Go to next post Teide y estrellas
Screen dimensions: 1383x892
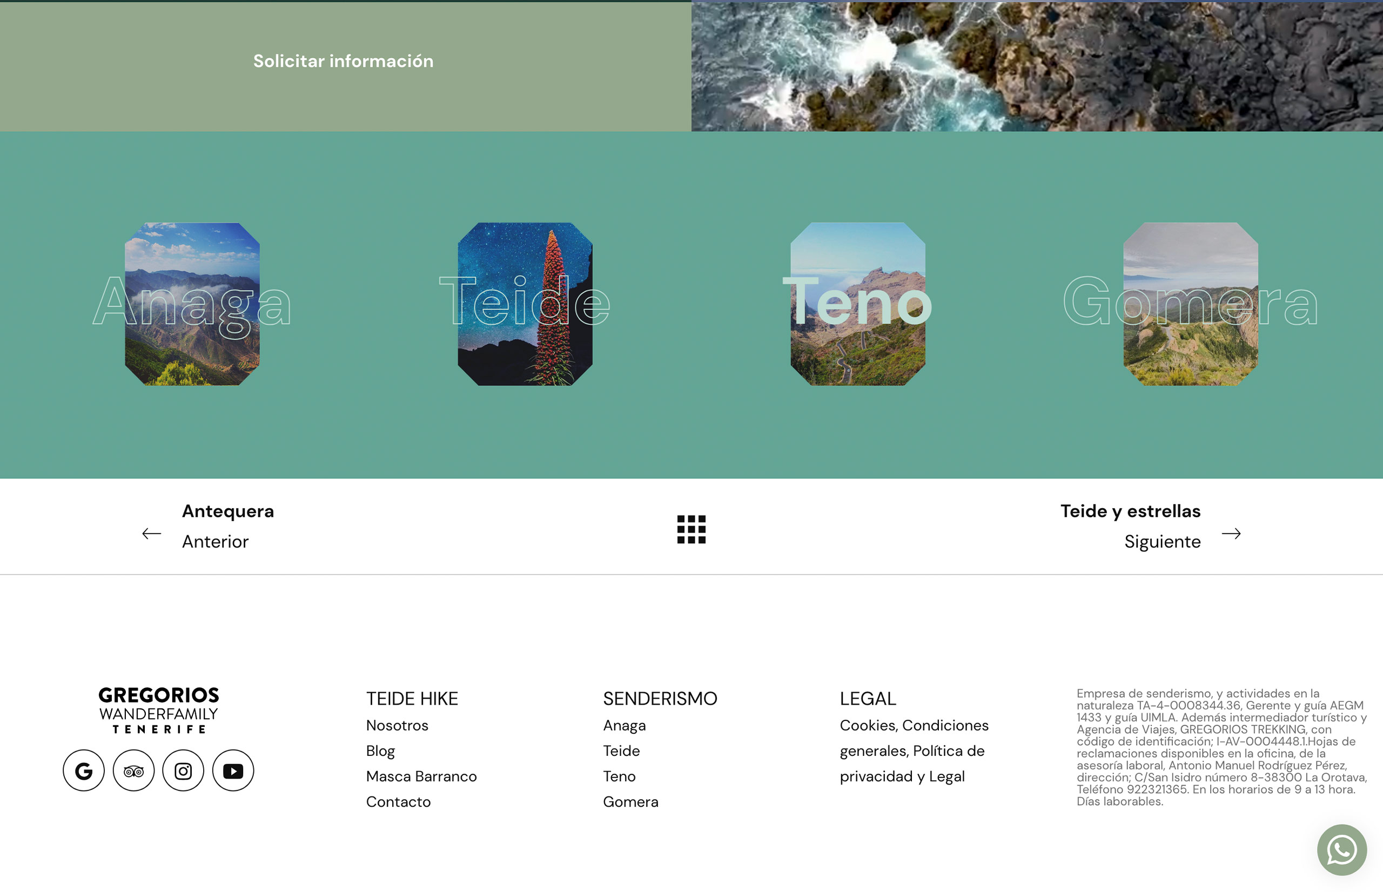[1130, 511]
